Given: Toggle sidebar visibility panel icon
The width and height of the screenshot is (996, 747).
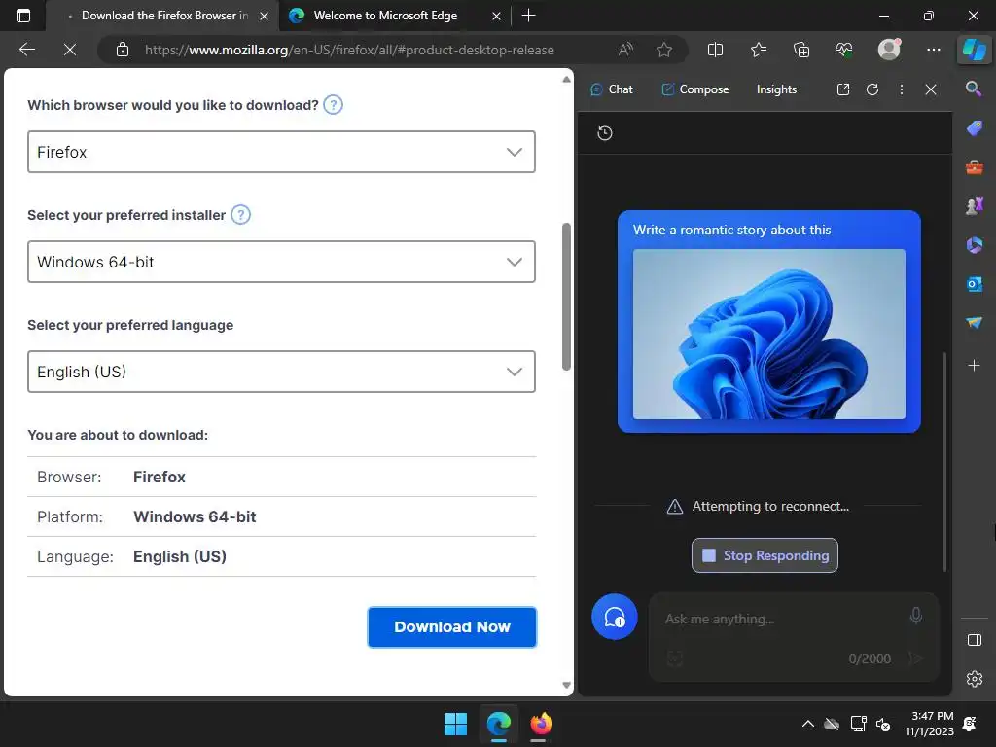Looking at the screenshot, I should [975, 640].
